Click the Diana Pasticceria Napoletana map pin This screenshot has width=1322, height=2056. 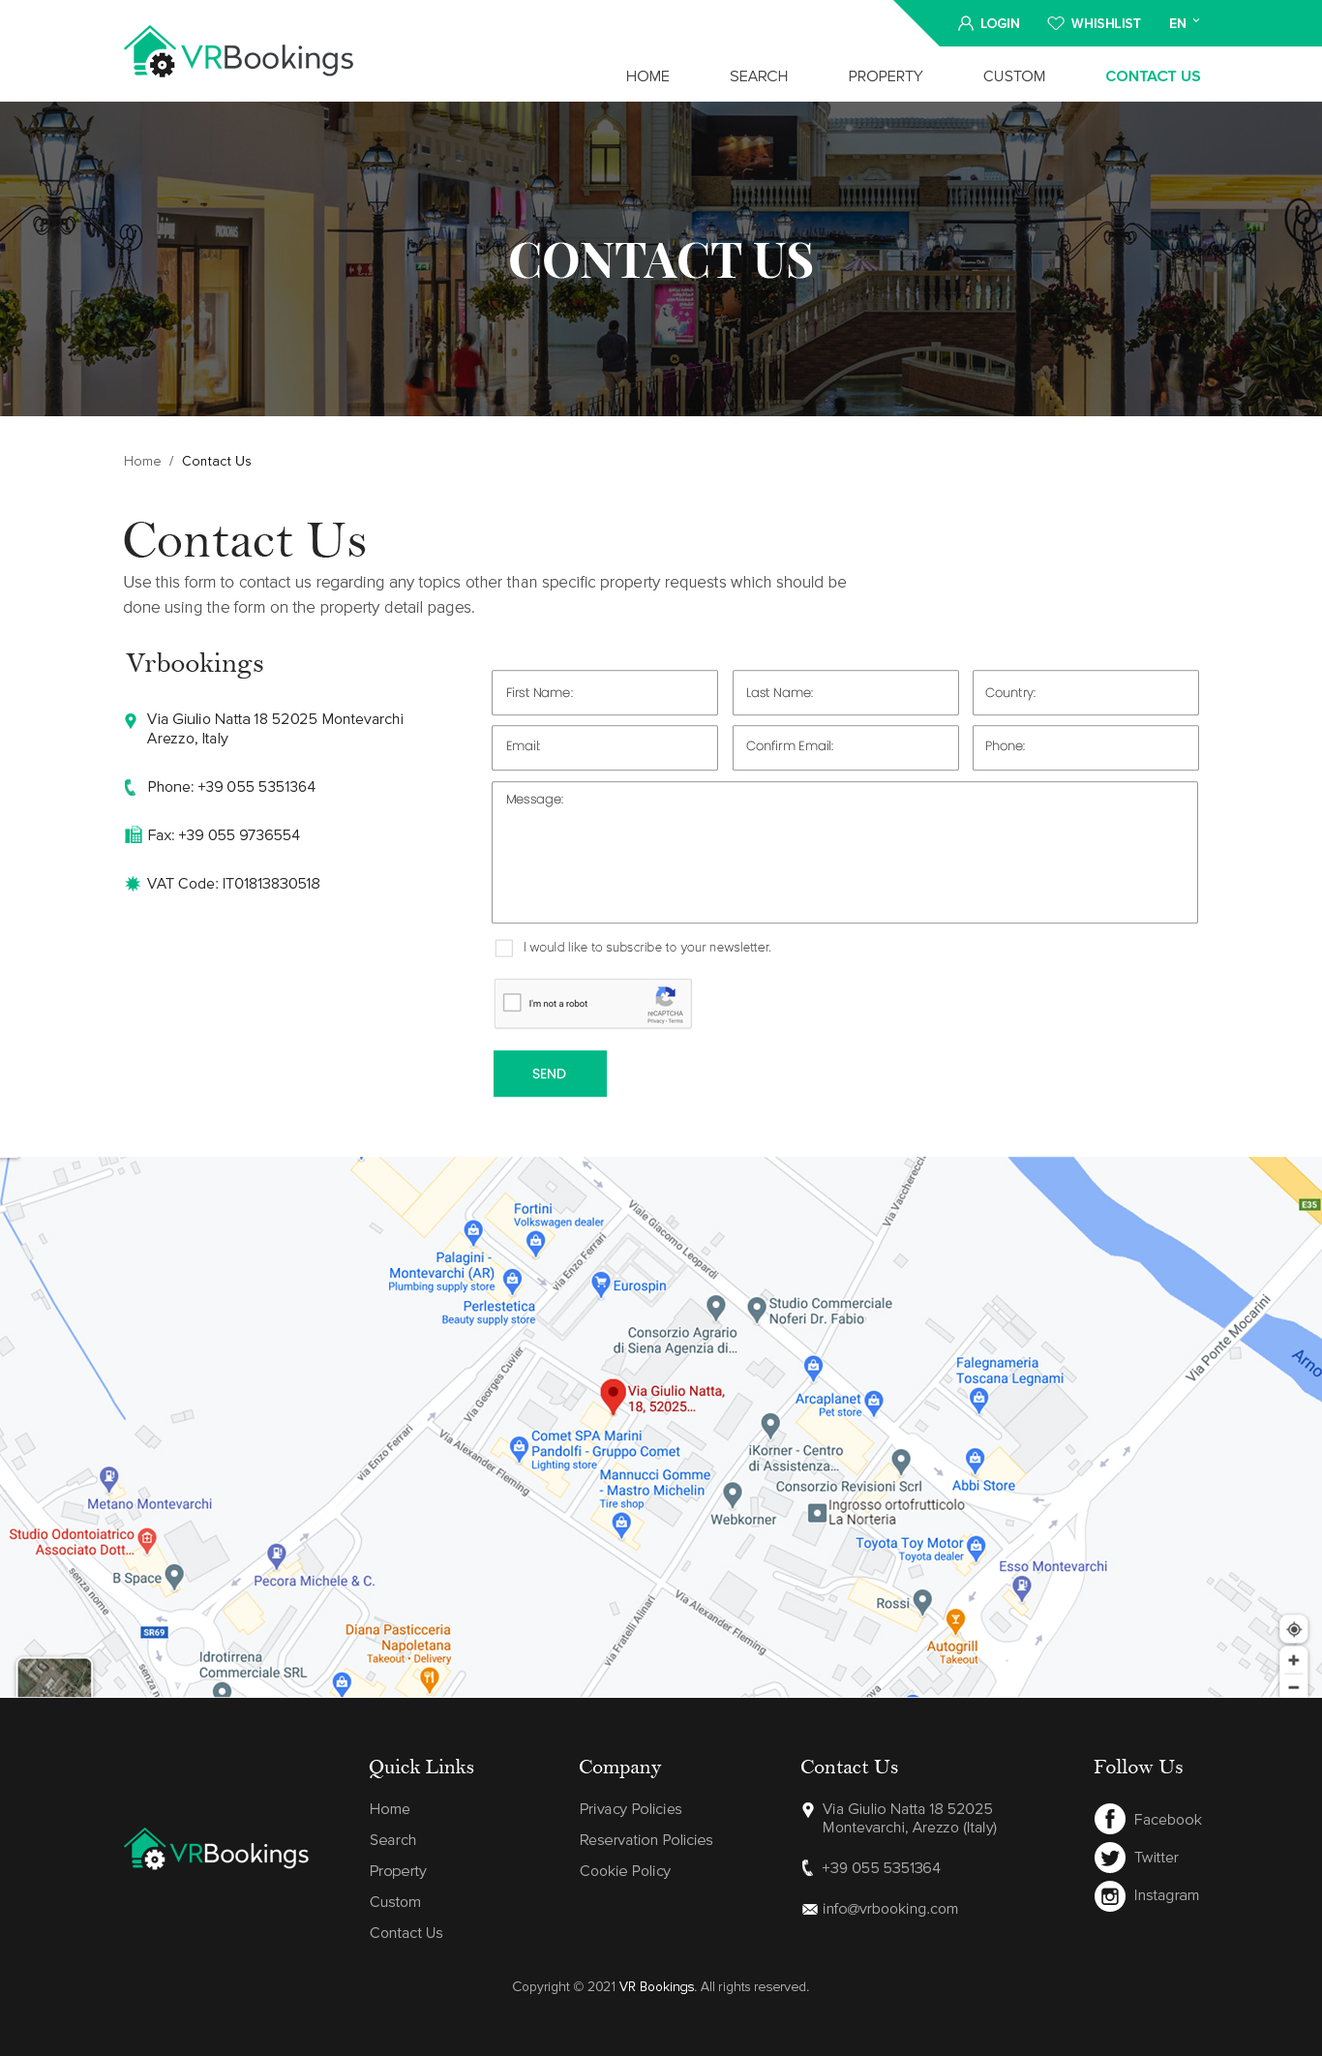tap(430, 1681)
